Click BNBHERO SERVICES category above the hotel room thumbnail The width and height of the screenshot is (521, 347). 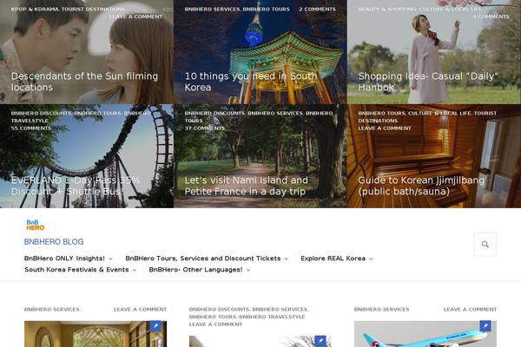coord(52,310)
